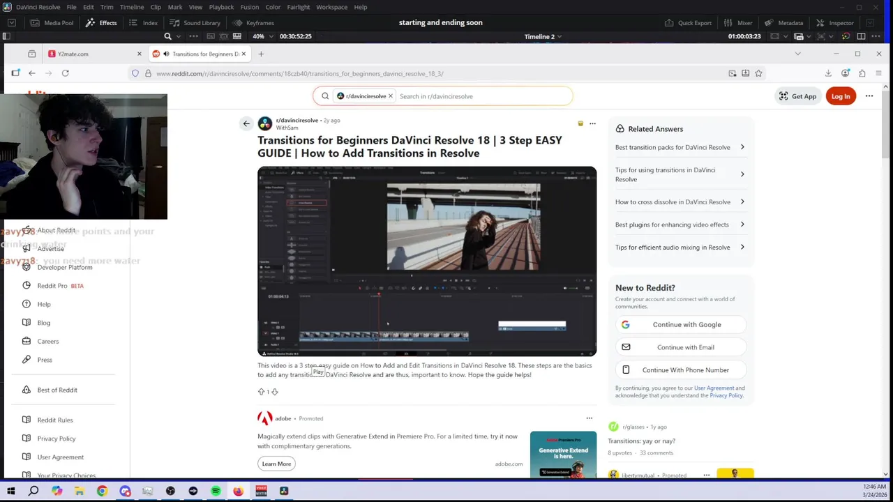Screen dimensions: 893x502
Task: Open the Windows Start menu
Action: pos(10,491)
